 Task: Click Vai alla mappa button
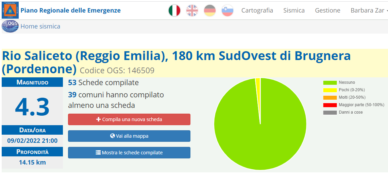[x=129, y=136]
